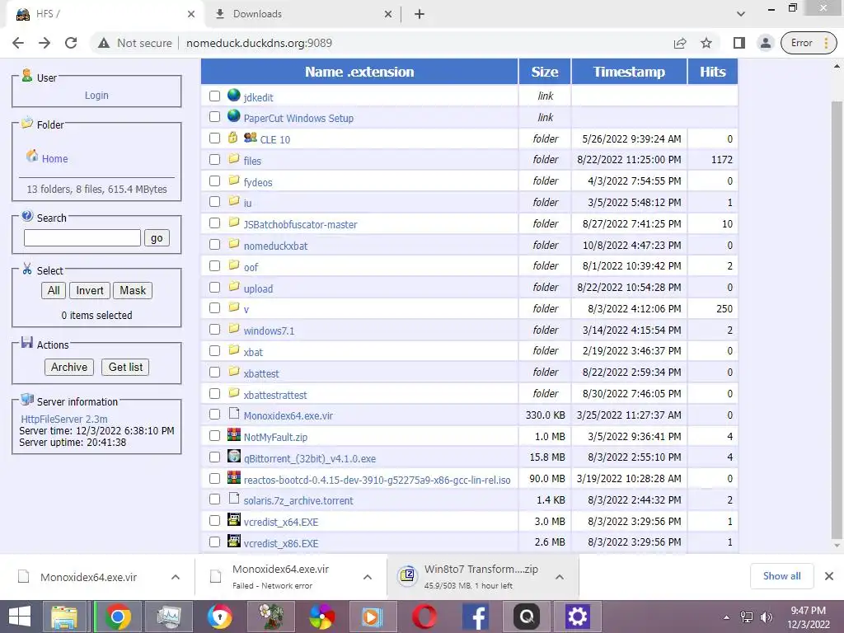Viewport: 844px width, 633px height.
Task: Click folder icon next to files
Action: click(233, 159)
